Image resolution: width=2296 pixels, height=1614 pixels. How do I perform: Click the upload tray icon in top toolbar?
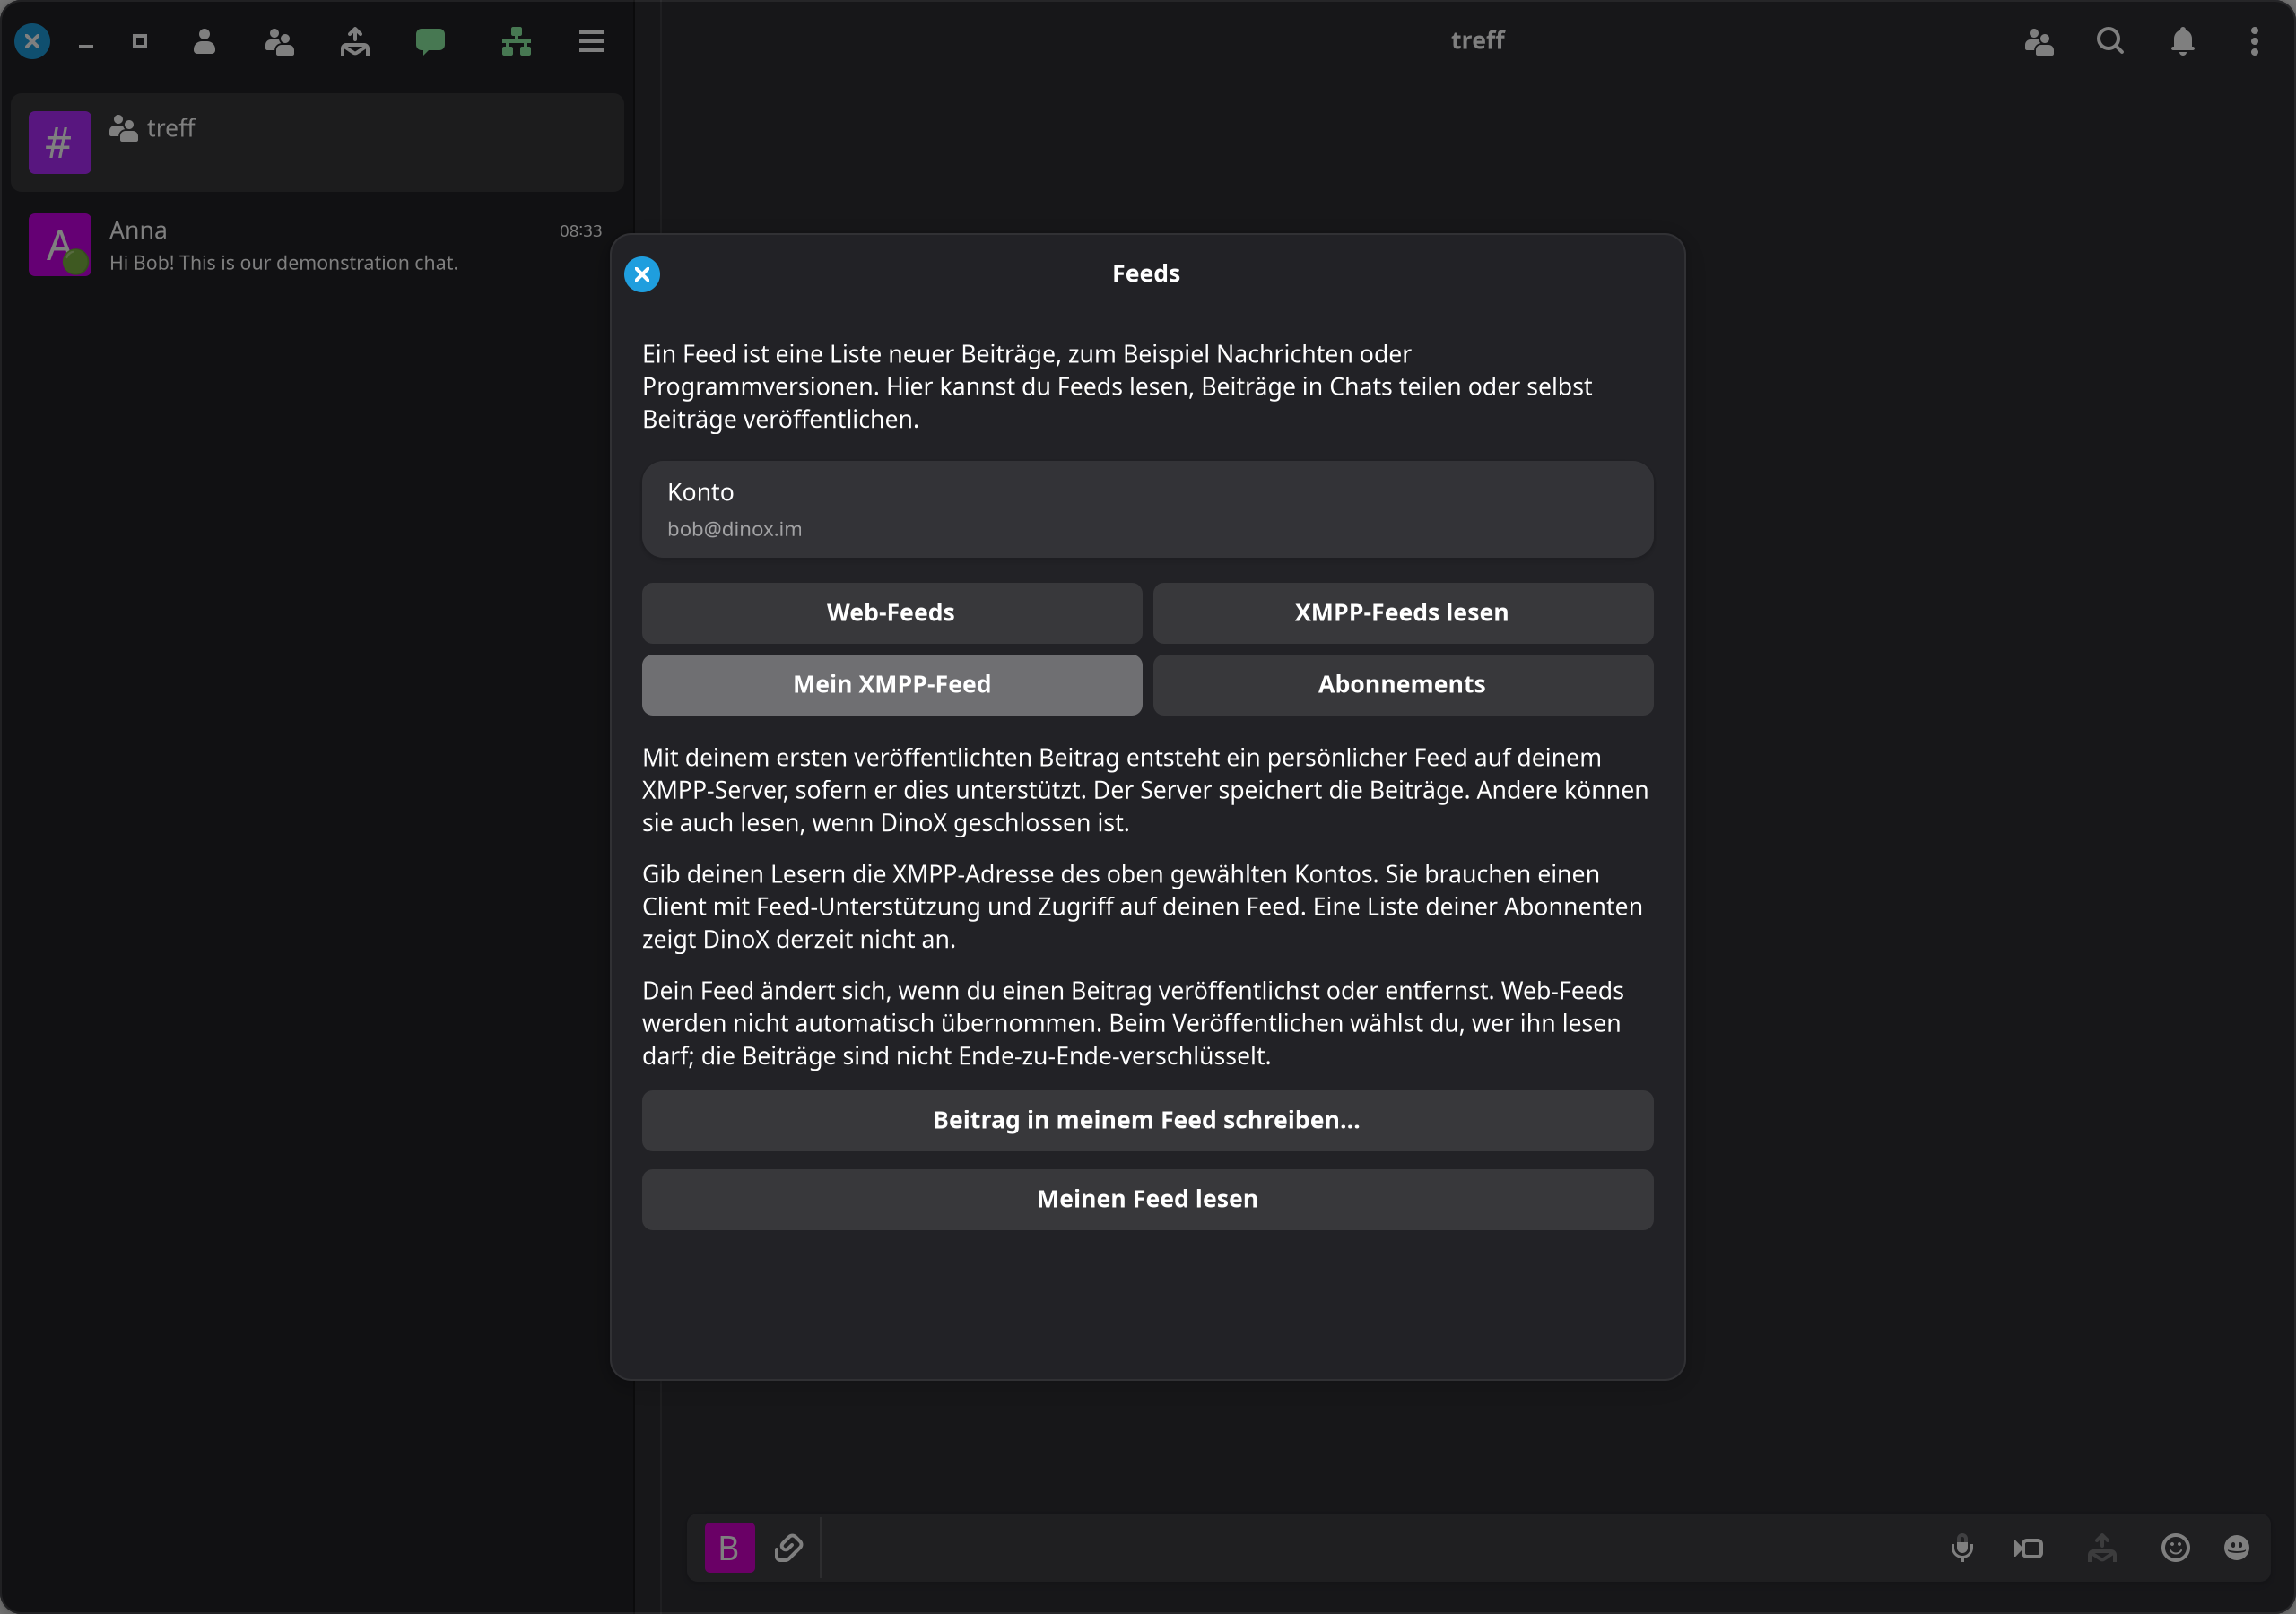(355, 41)
